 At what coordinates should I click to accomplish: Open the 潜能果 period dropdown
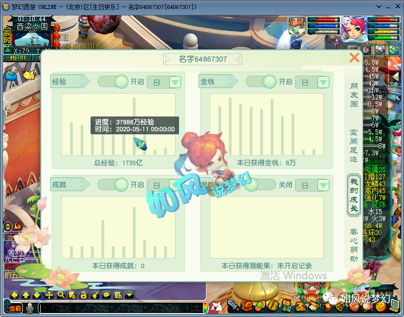[323, 185]
